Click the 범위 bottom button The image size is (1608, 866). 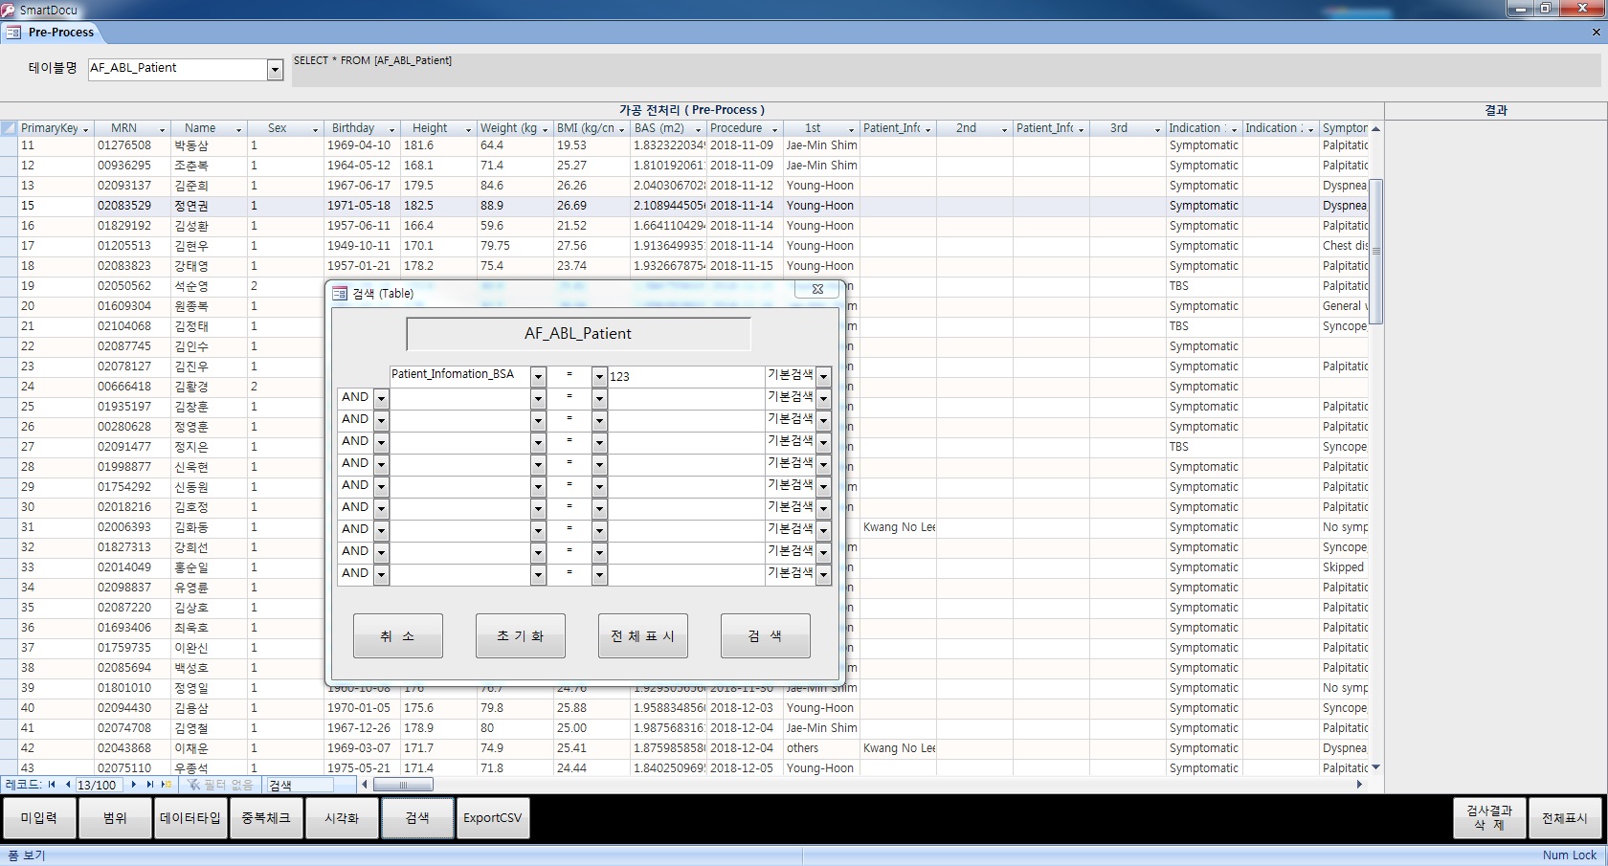(115, 818)
